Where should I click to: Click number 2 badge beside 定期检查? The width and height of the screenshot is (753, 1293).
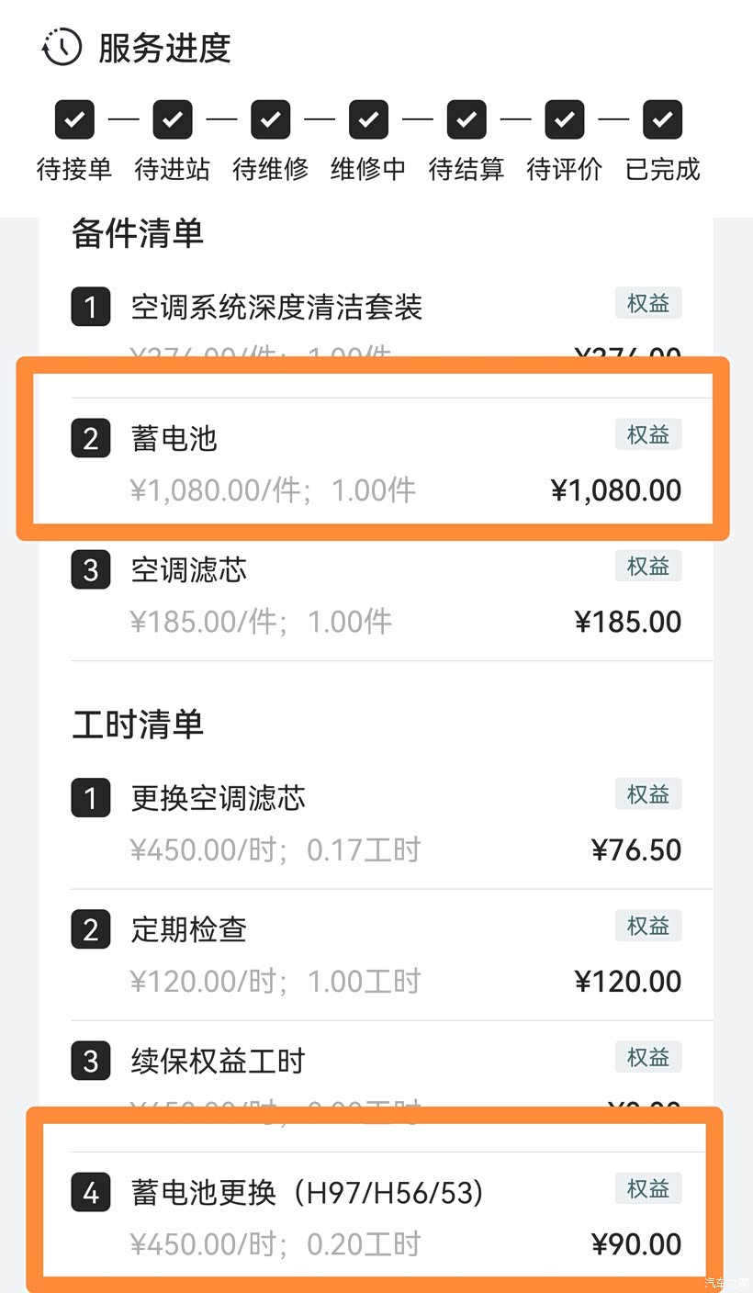click(x=90, y=929)
